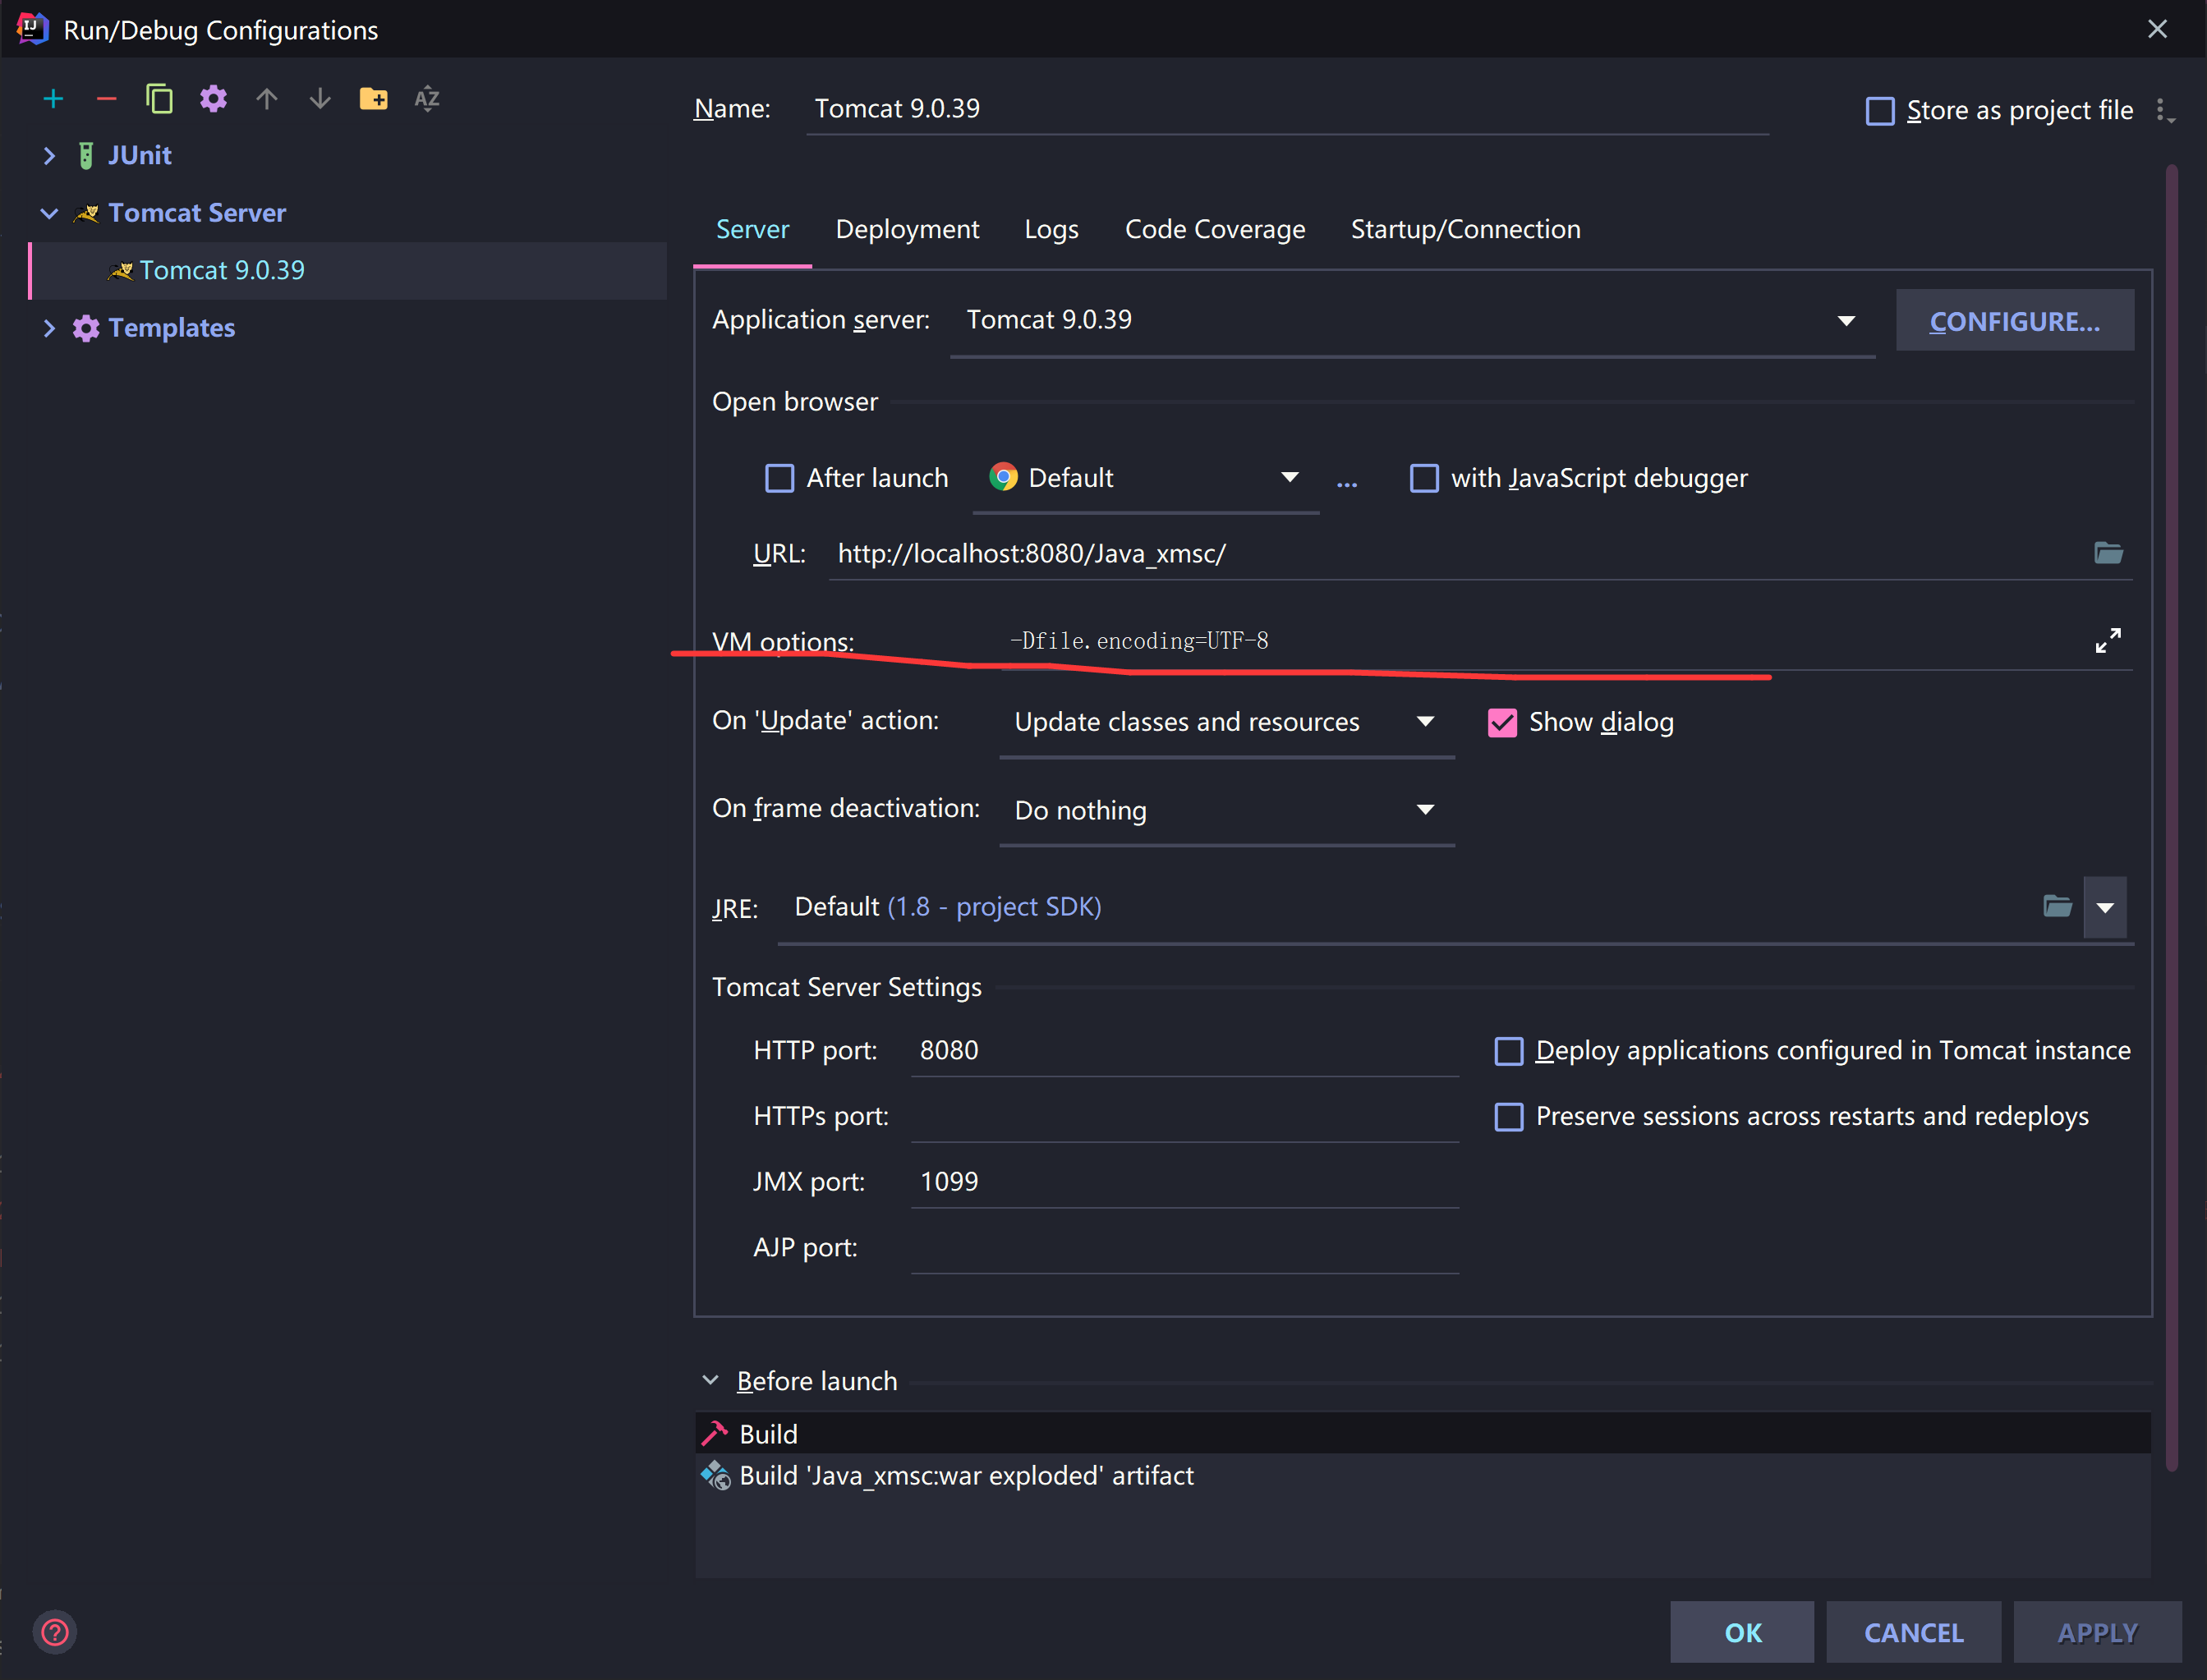Image resolution: width=2207 pixels, height=1680 pixels.
Task: Expand the VM options field editor
Action: 2107,641
